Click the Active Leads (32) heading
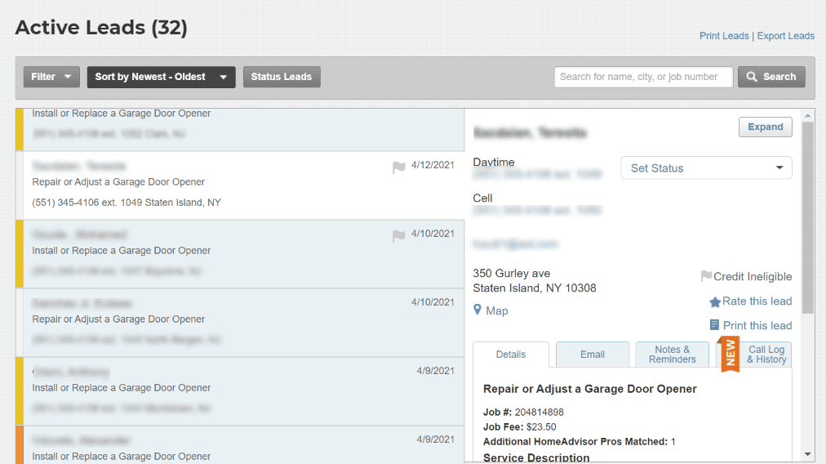This screenshot has width=826, height=464. [101, 28]
